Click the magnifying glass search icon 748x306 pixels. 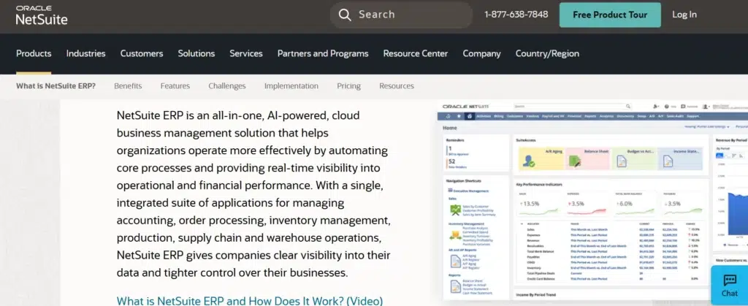(x=345, y=15)
